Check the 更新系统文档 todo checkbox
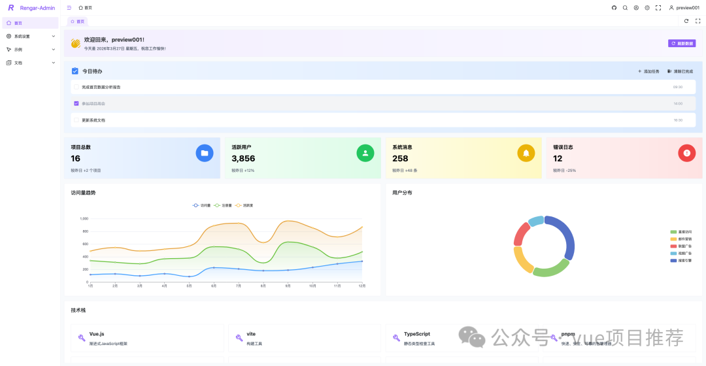 point(76,120)
